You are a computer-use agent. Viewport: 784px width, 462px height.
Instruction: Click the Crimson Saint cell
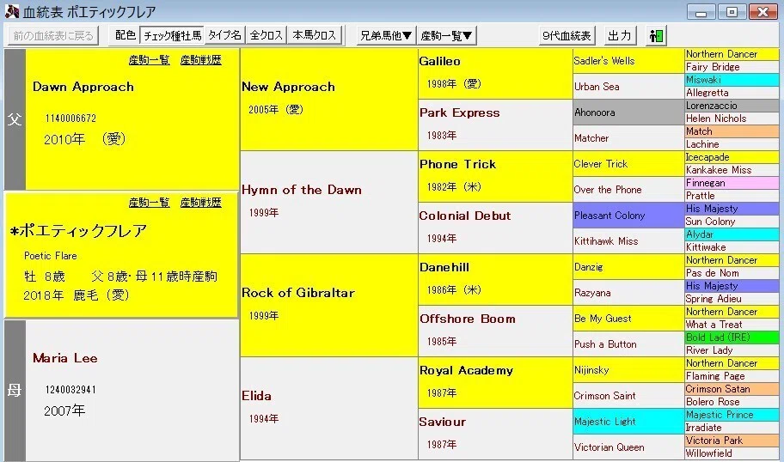coord(628,396)
